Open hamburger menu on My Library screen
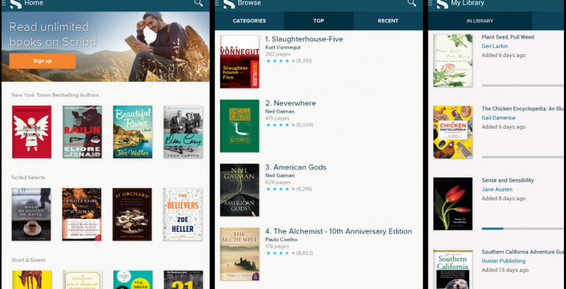The height and width of the screenshot is (289, 566). (430, 3)
